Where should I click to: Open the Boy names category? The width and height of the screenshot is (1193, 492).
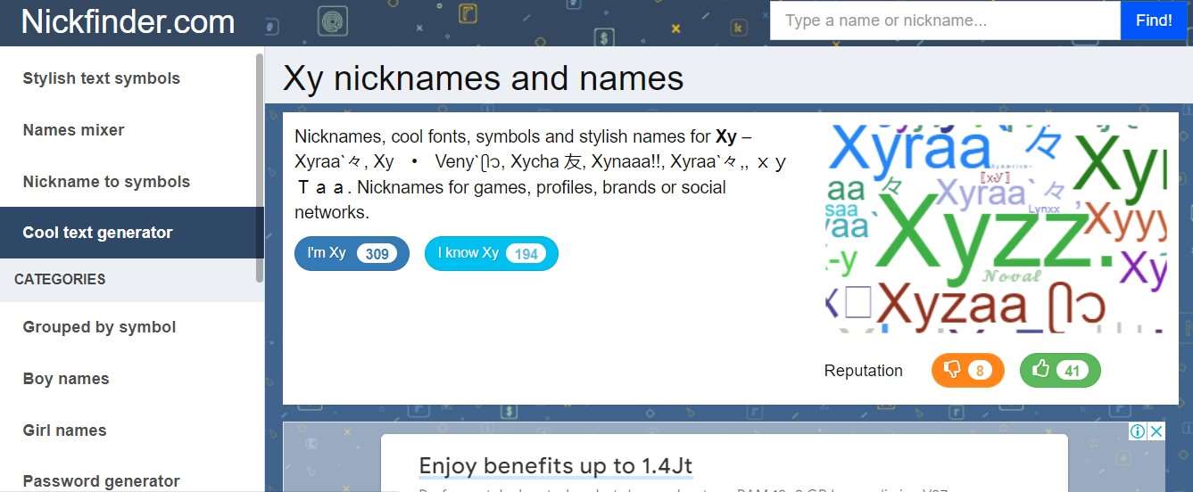pyautogui.click(x=66, y=379)
